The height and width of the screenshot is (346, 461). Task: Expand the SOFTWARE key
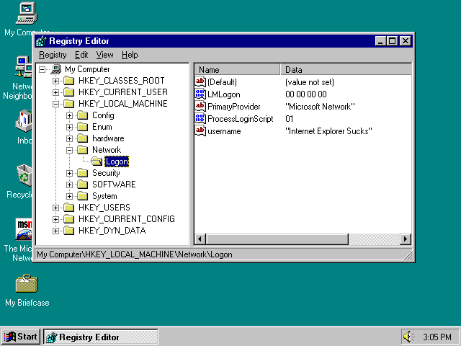69,185
